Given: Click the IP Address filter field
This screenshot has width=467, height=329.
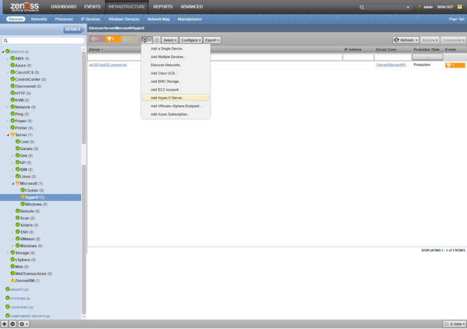Looking at the screenshot, I should point(358,57).
